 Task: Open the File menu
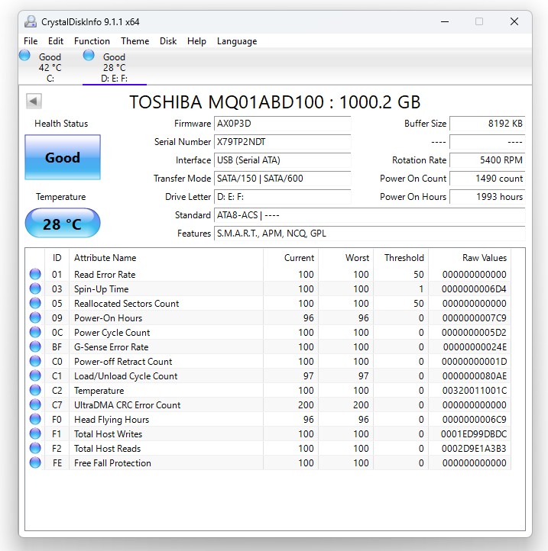click(x=31, y=41)
